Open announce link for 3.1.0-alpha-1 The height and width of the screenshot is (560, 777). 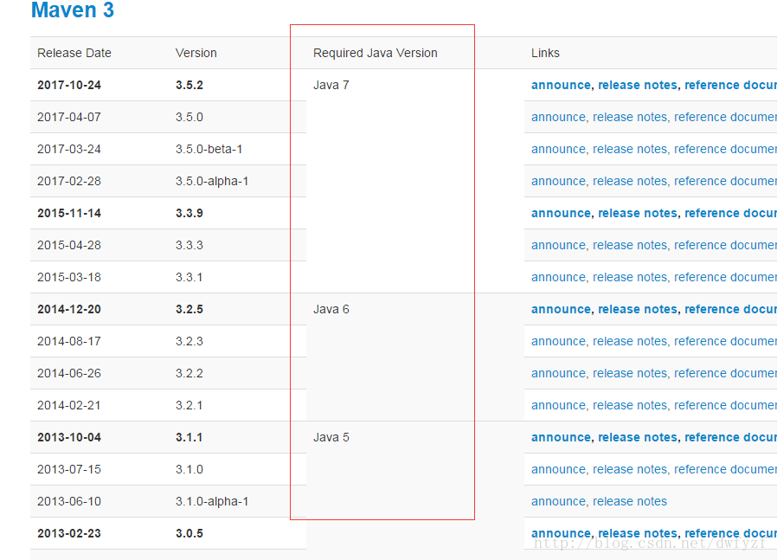[558, 501]
